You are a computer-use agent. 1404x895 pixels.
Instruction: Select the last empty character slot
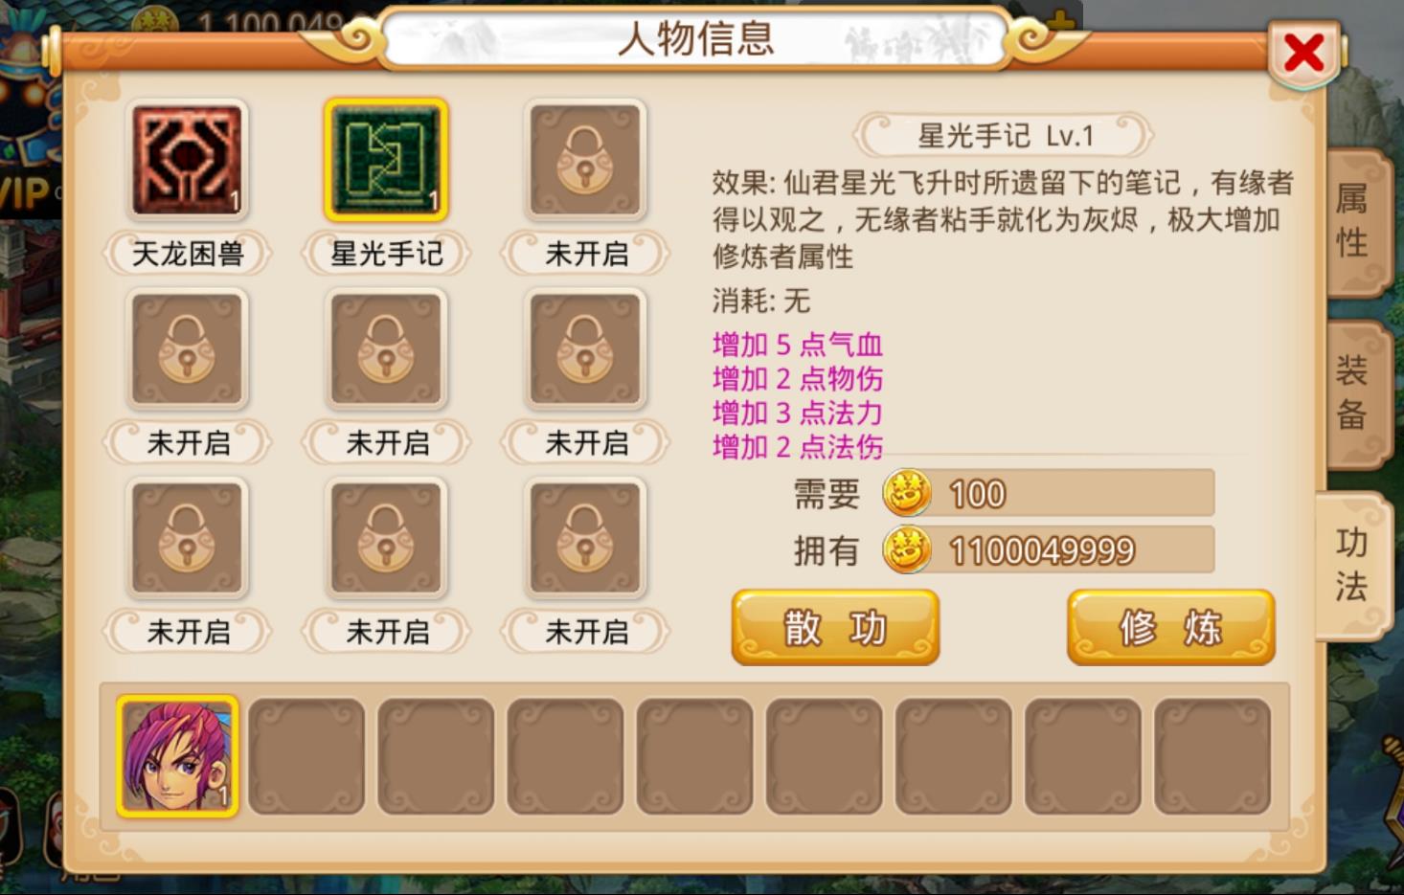(1212, 756)
